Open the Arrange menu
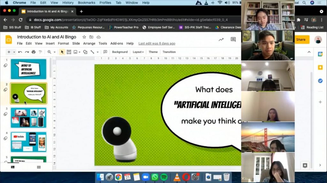 (x=89, y=43)
